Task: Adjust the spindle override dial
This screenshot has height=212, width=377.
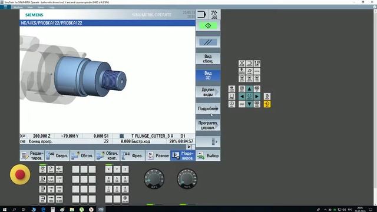Action: tap(154, 178)
